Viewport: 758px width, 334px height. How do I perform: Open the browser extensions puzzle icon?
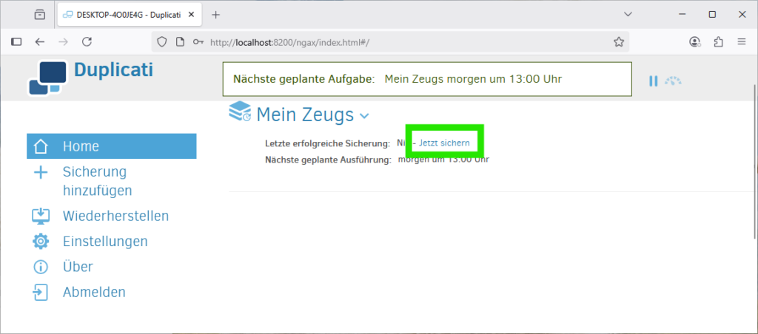pos(718,42)
